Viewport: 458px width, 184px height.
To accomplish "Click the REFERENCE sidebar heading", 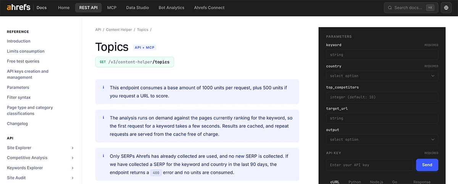I will tap(18, 32).
